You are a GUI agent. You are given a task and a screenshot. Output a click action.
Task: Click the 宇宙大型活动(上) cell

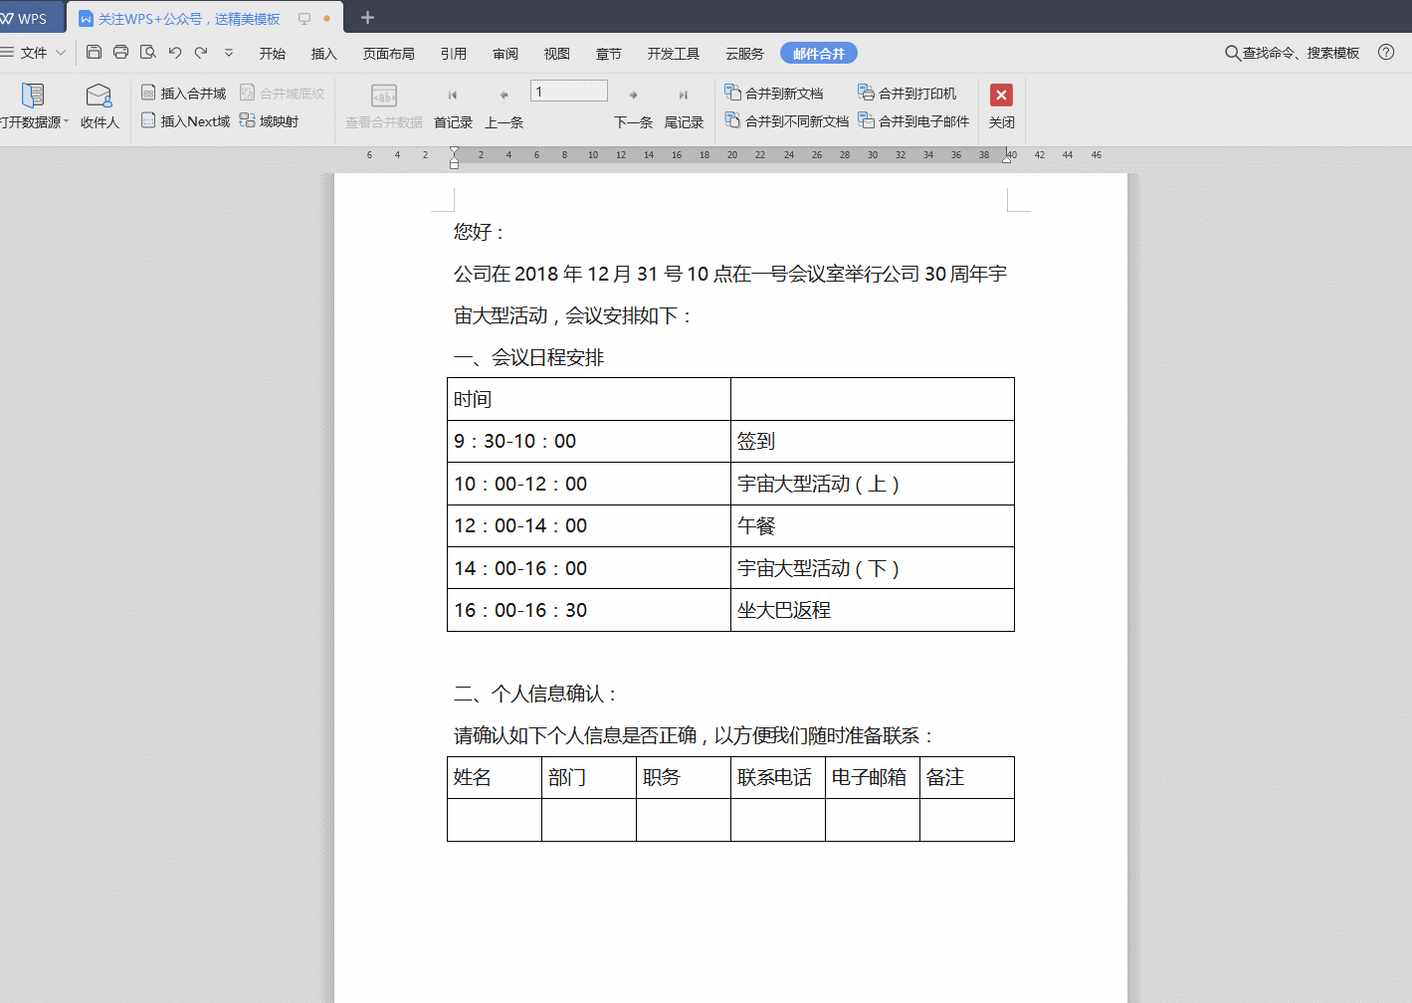(x=873, y=484)
